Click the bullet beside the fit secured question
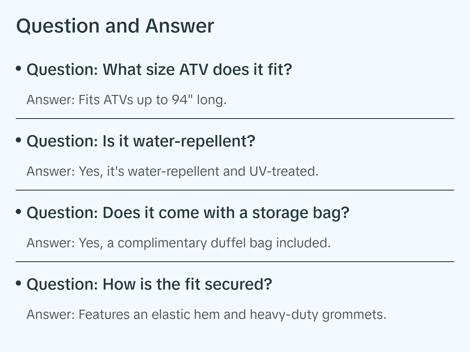The image size is (470, 352). pos(19,283)
